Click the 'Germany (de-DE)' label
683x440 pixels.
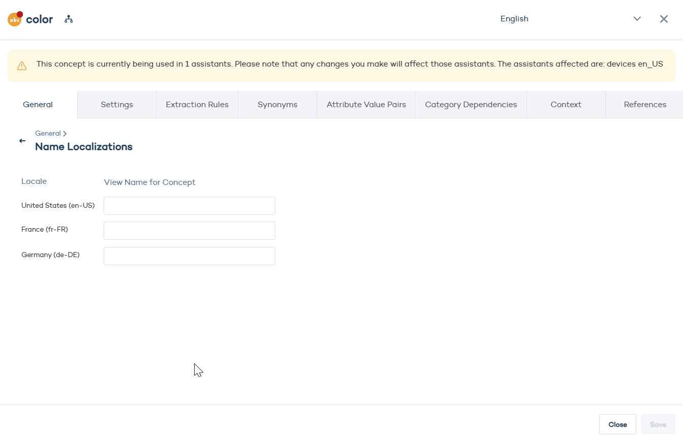50,255
